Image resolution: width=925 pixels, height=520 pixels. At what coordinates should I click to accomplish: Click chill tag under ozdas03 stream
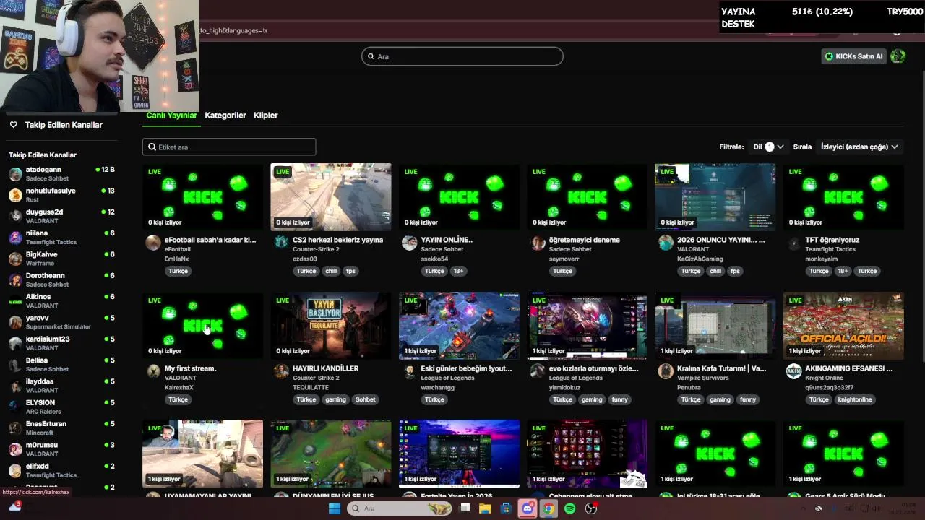click(331, 271)
